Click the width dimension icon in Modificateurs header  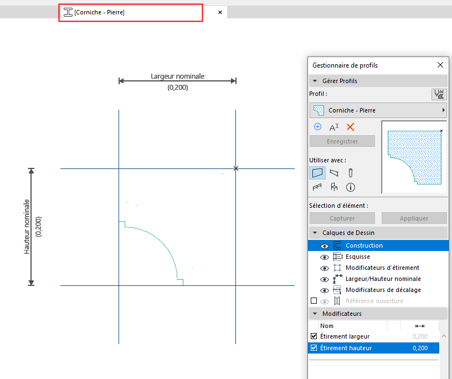tap(419, 326)
